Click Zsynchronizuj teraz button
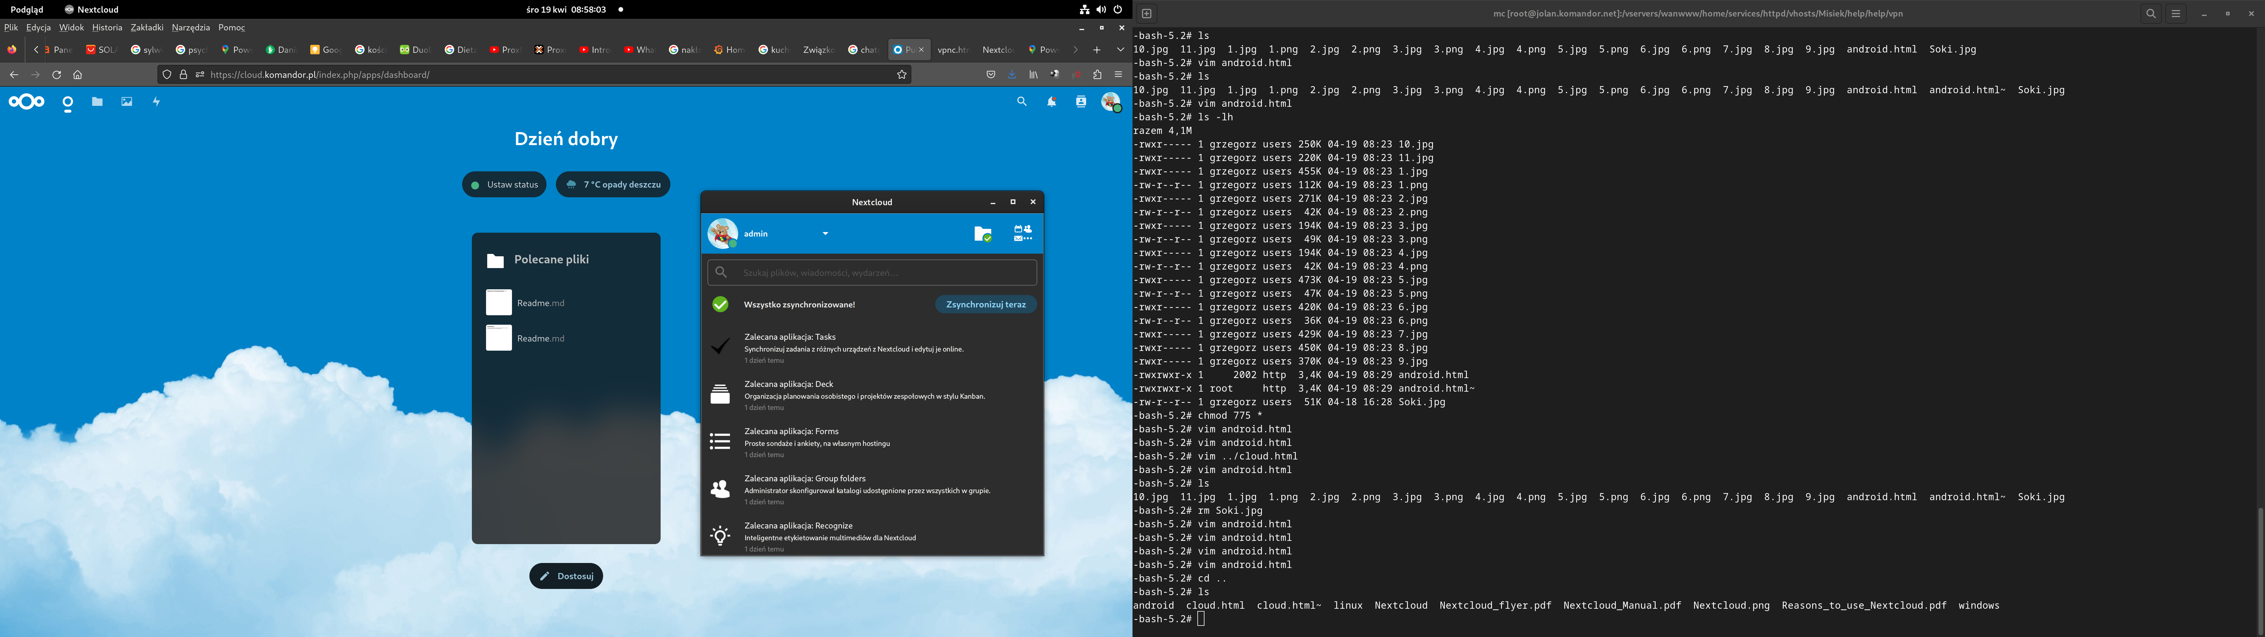The image size is (2265, 637). click(x=986, y=304)
